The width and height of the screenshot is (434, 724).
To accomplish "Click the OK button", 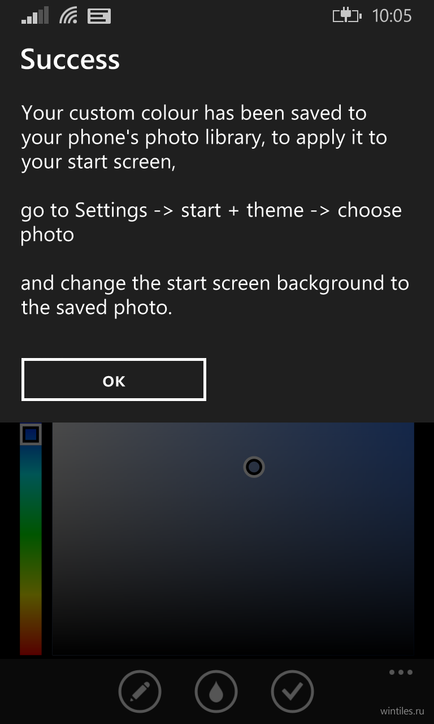I will 114,380.
